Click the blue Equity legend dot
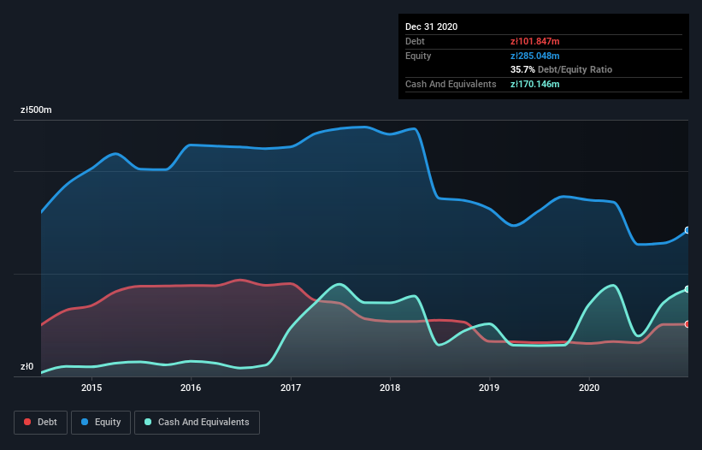The image size is (702, 450). [85, 422]
